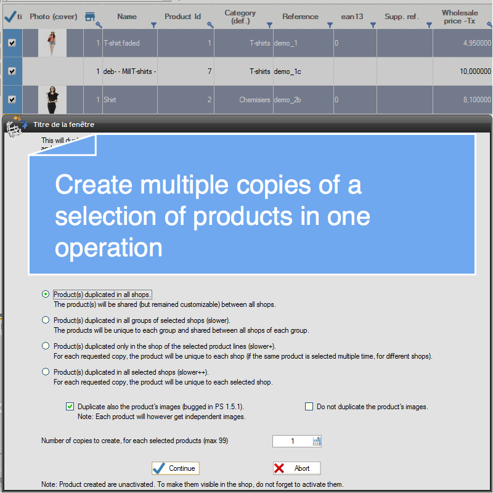
Task: Choose 'duplicated in all selected shops (slower++)'
Action: click(x=46, y=372)
